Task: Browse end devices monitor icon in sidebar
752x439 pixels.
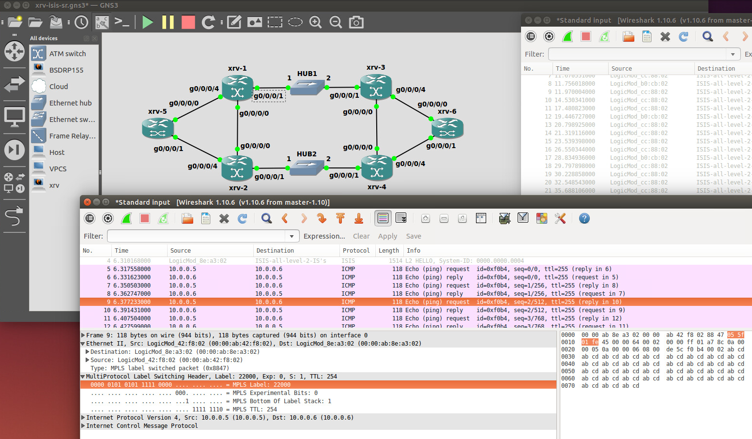Action: coord(15,117)
